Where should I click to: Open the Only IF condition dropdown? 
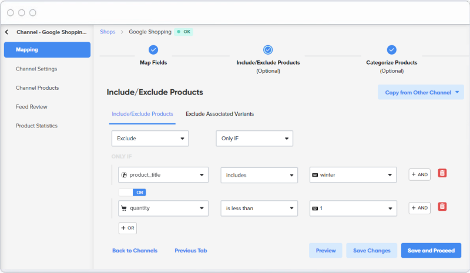pyautogui.click(x=254, y=139)
